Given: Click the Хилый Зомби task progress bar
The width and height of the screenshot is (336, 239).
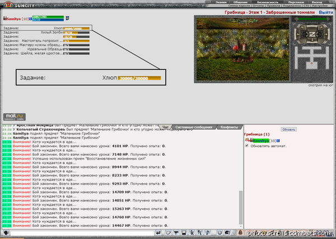Looking at the screenshot, I should (x=76, y=33).
